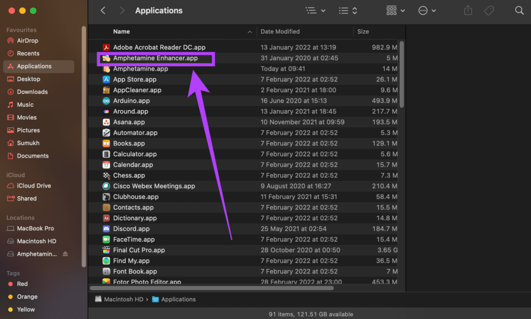Open iCloud Drive in sidebar
The image size is (531, 319).
(x=38, y=186)
